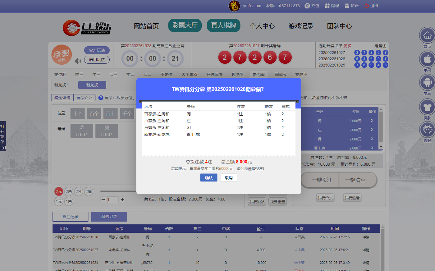The image size is (435, 271).
Task: Confirm the bet with 确认 button
Action: tap(208, 178)
